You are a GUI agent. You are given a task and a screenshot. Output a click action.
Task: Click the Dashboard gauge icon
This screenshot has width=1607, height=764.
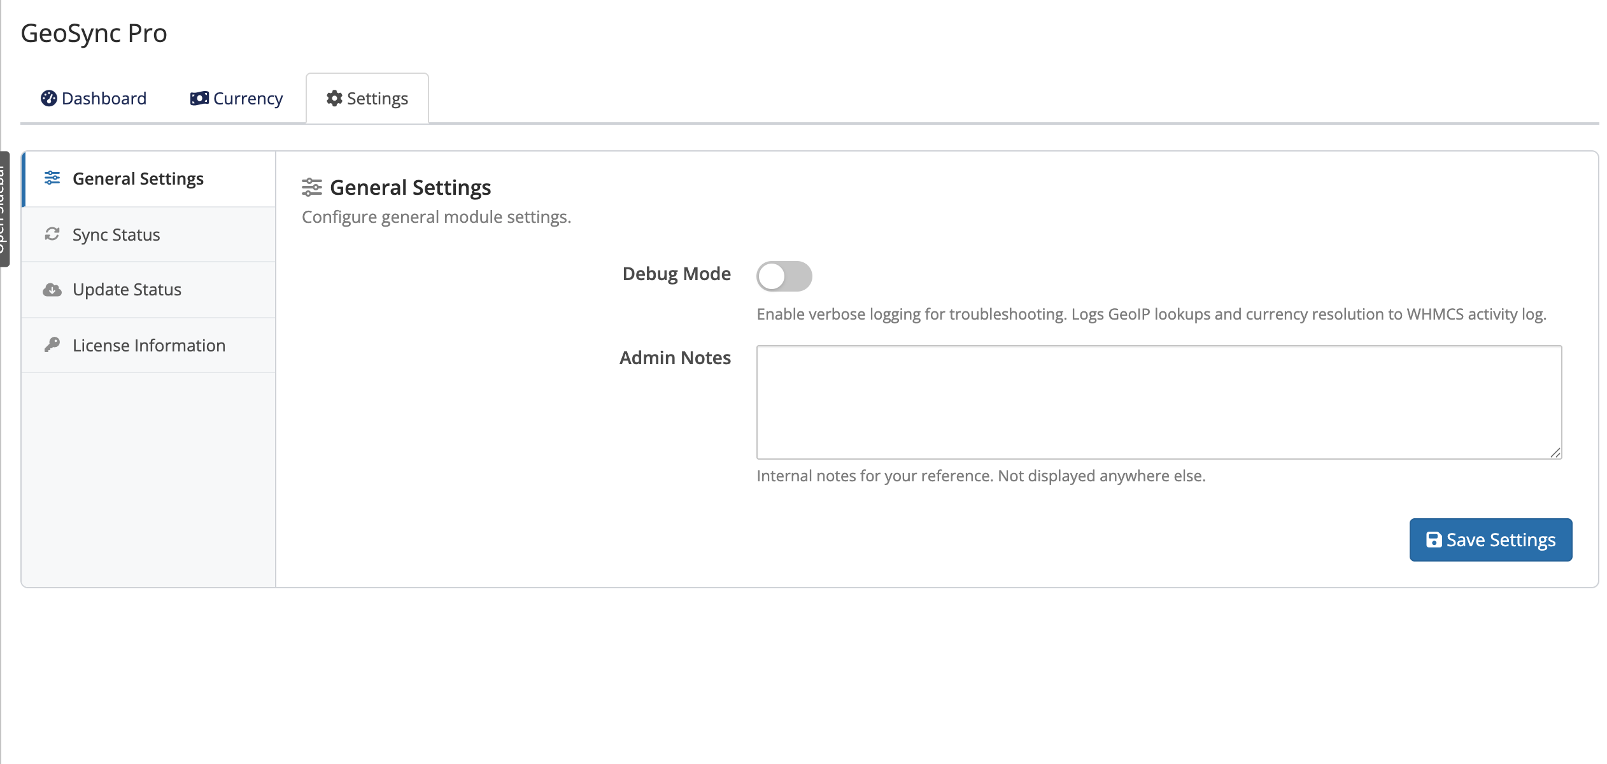coord(49,98)
